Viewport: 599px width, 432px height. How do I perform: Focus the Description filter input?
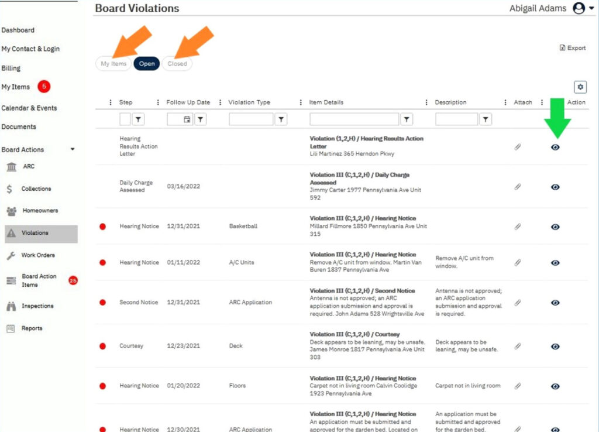pyautogui.click(x=456, y=119)
